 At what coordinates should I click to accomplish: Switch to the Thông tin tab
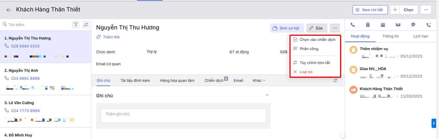tap(390, 36)
